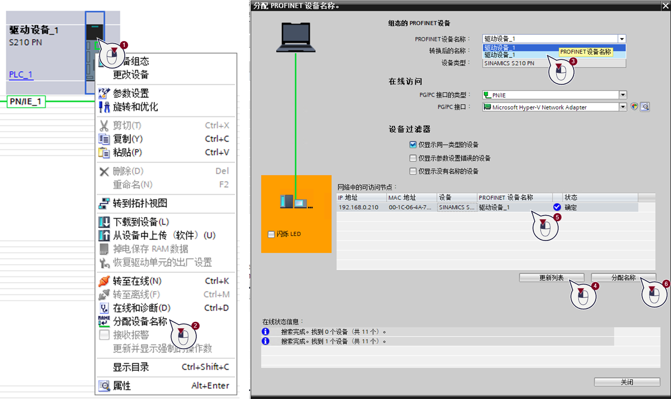This screenshot has width=671, height=399.
Task: Click the download icon beside 下载到设备
Action: click(x=104, y=222)
